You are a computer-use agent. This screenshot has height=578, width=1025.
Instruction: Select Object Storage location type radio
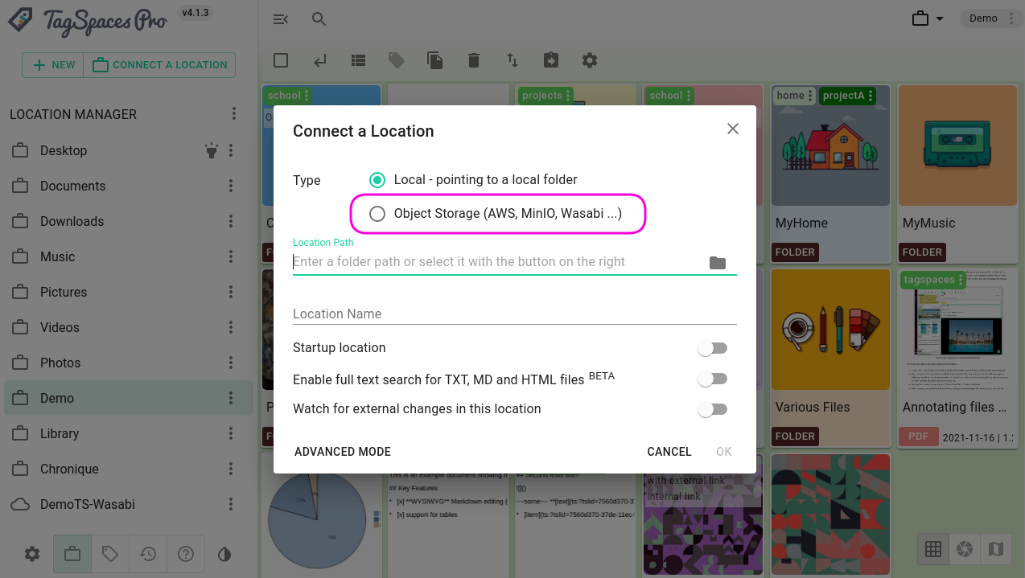[377, 214]
